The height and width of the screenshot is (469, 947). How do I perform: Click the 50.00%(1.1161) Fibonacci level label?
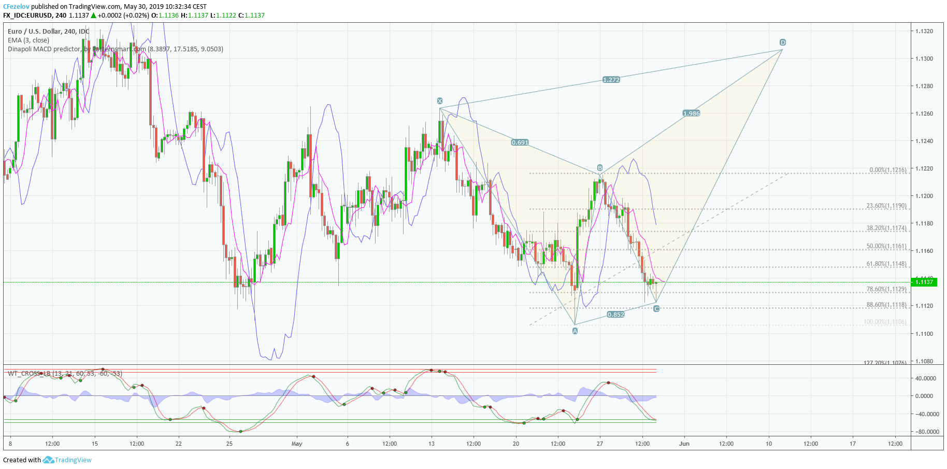[x=886, y=246]
